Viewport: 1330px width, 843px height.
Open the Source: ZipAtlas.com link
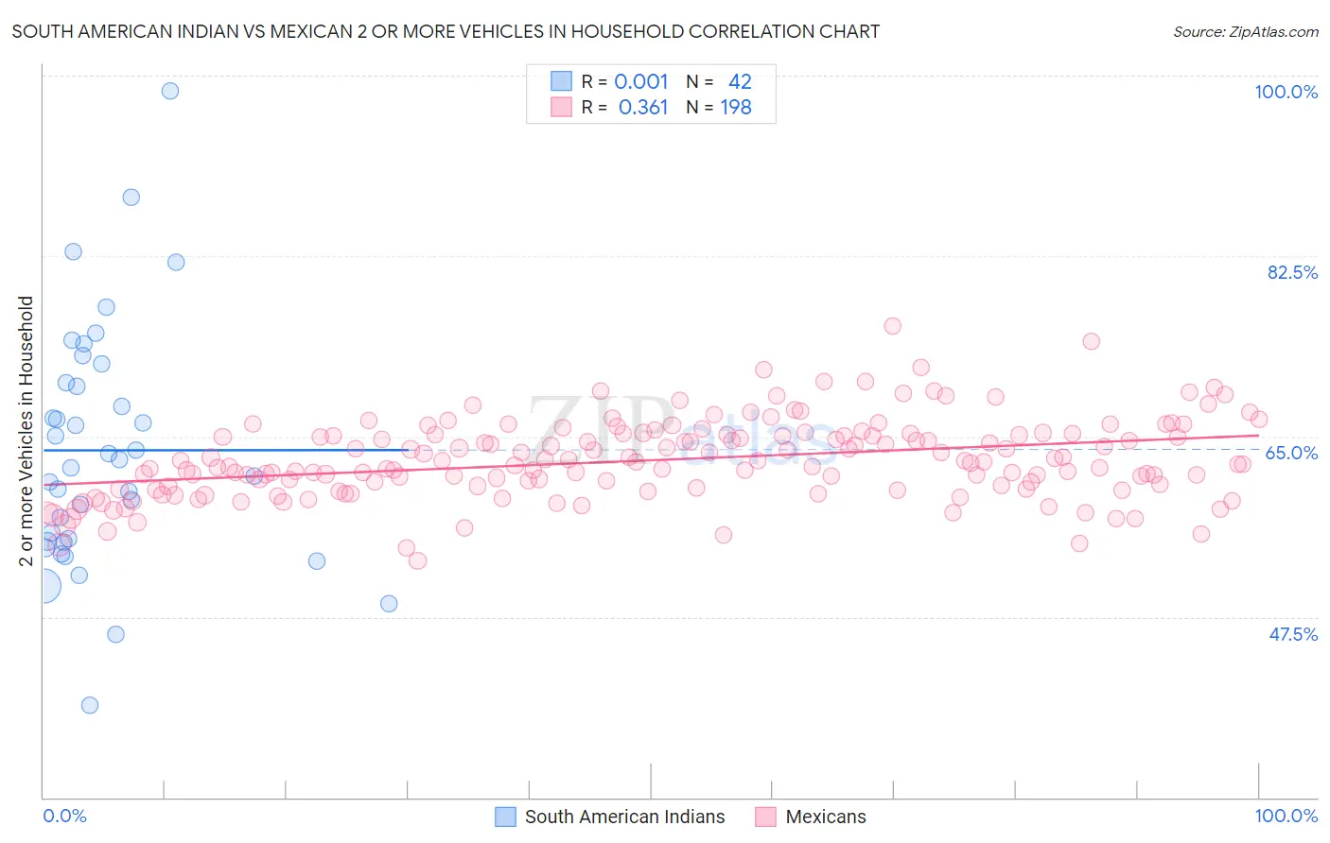(1246, 31)
